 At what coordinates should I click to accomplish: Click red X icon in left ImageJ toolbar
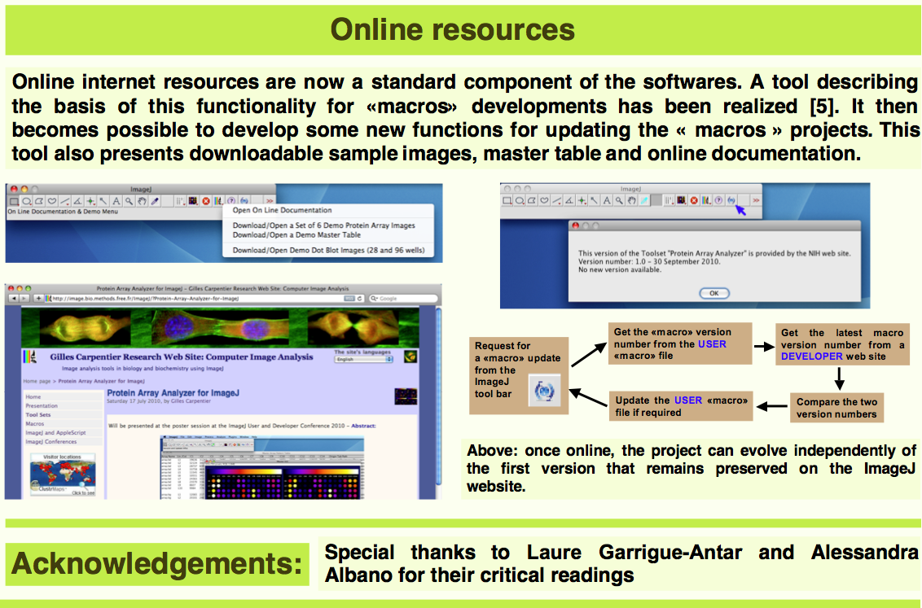(206, 201)
